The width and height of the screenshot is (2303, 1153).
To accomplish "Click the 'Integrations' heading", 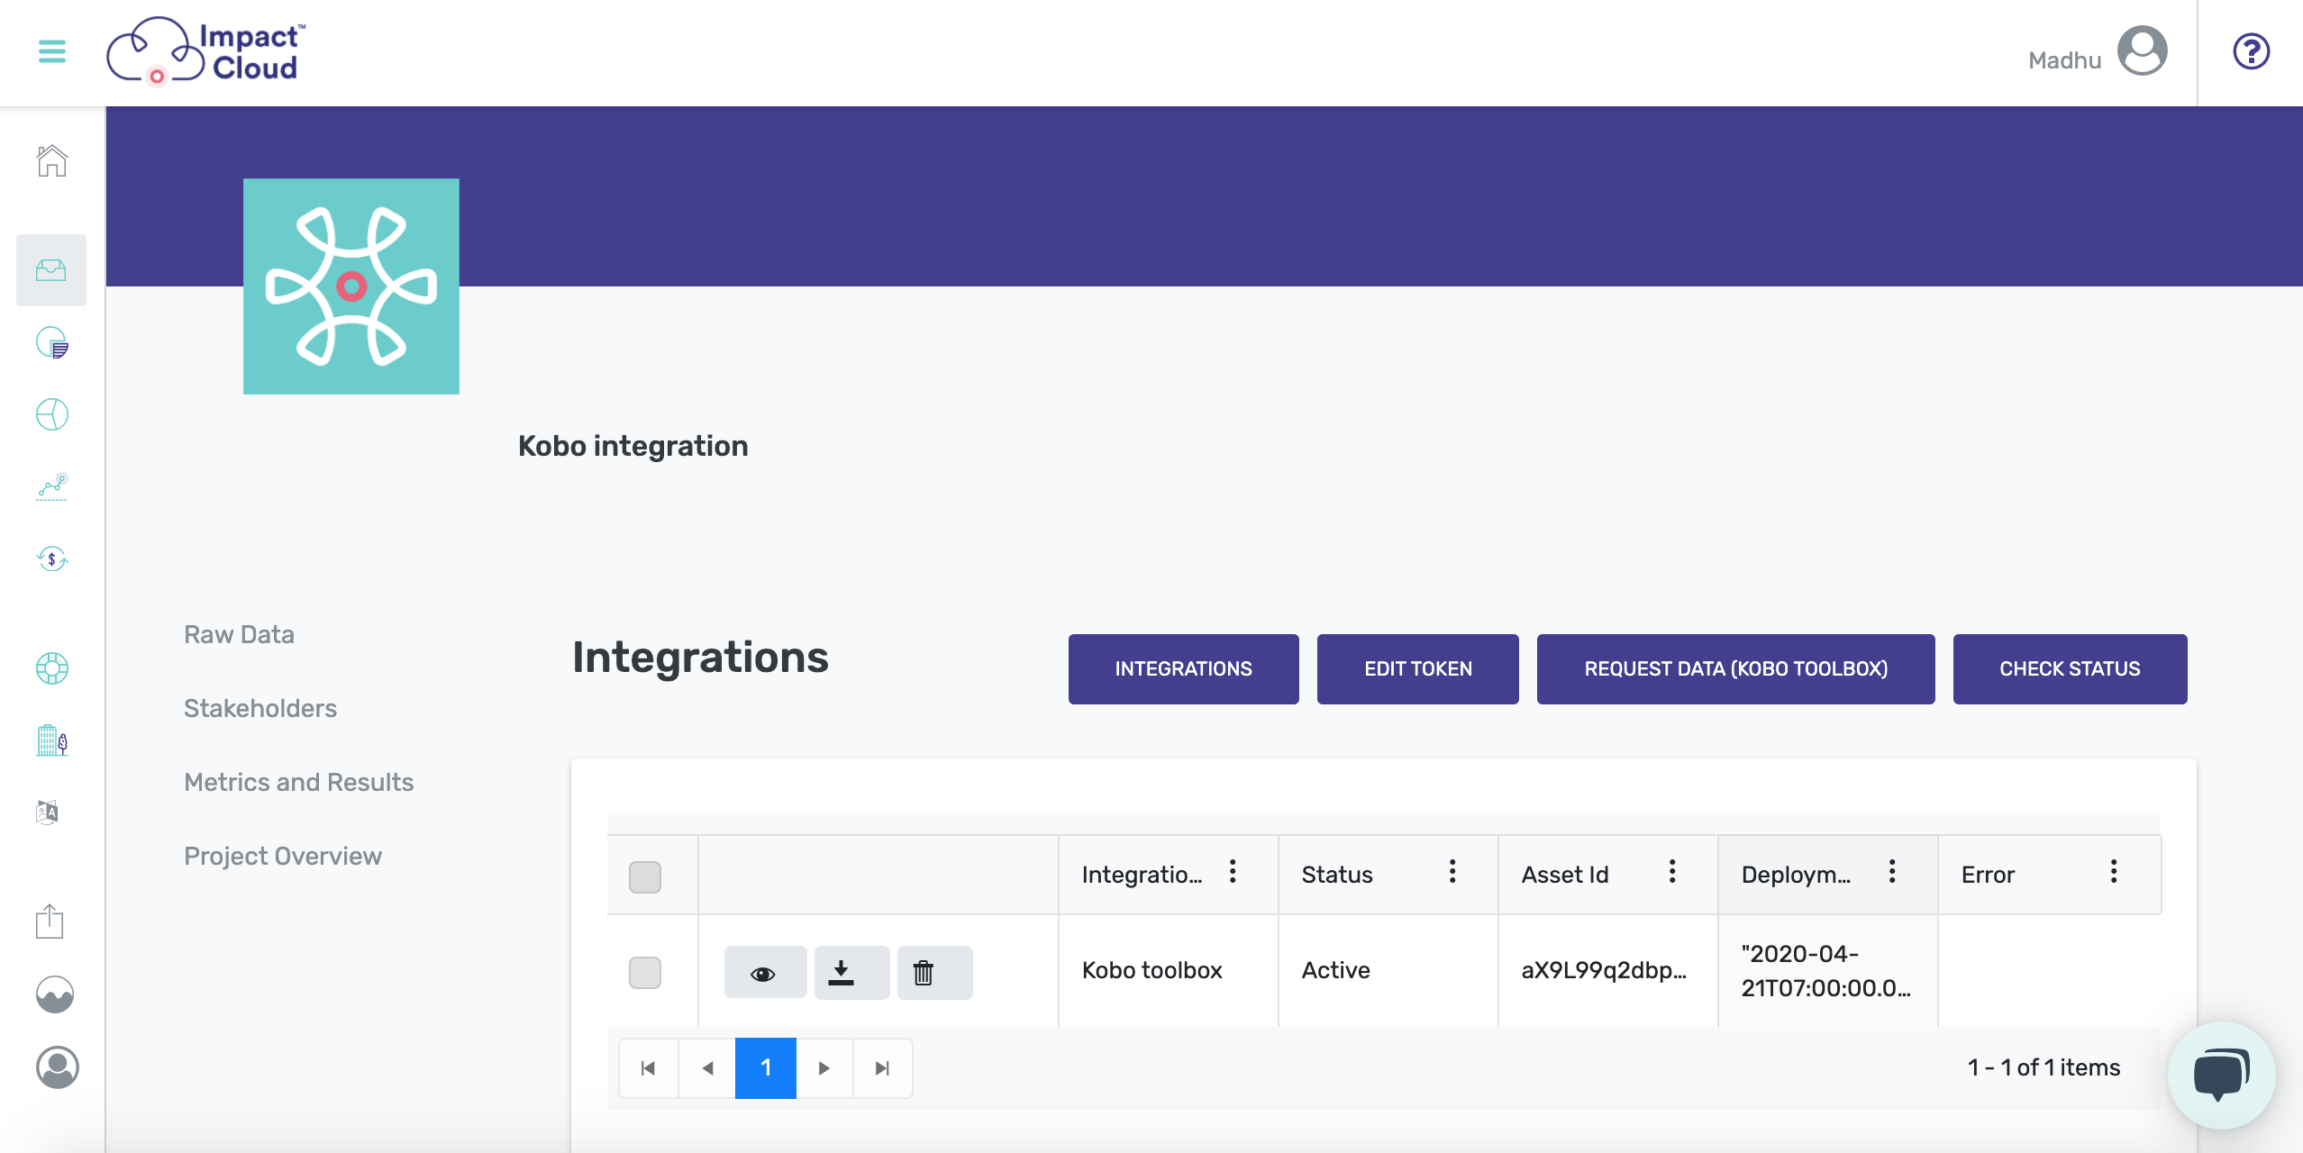I will tap(700, 658).
